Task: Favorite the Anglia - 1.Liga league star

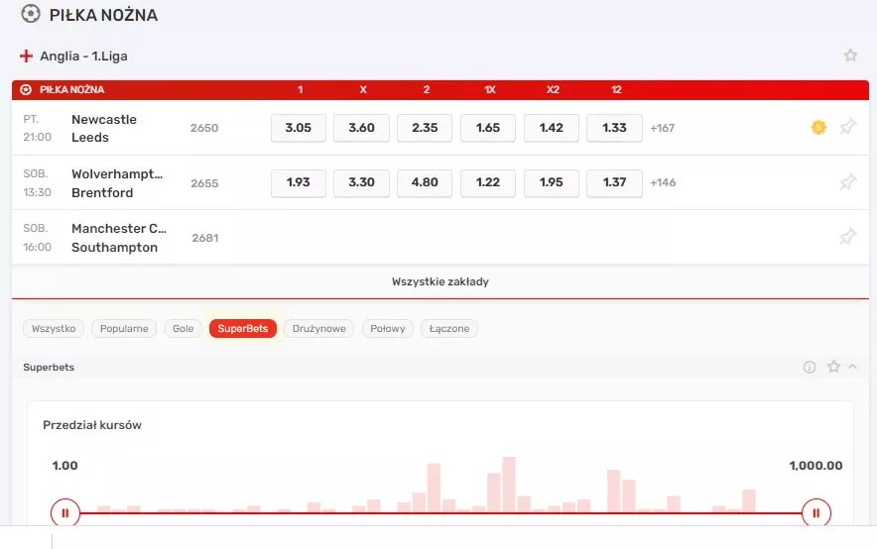Action: [850, 55]
